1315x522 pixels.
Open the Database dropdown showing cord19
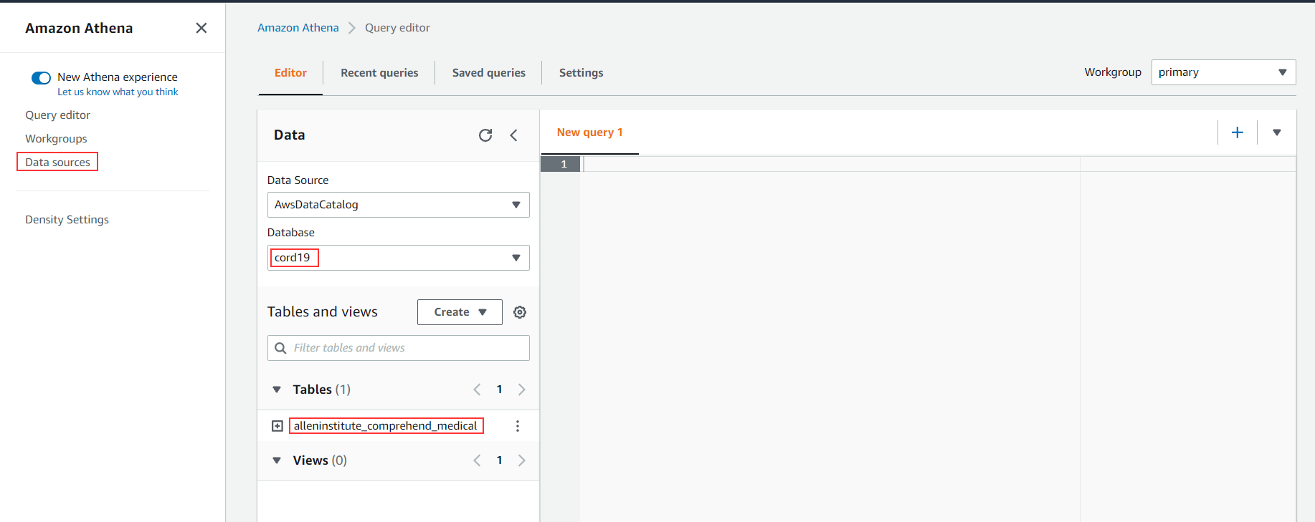pos(399,258)
